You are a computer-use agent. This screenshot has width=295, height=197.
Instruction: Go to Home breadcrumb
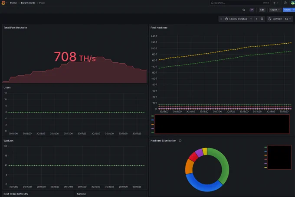tap(13, 3)
